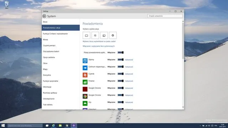Open Advanced settings for Alarmy
The height and width of the screenshot is (128, 228).
(129, 60)
